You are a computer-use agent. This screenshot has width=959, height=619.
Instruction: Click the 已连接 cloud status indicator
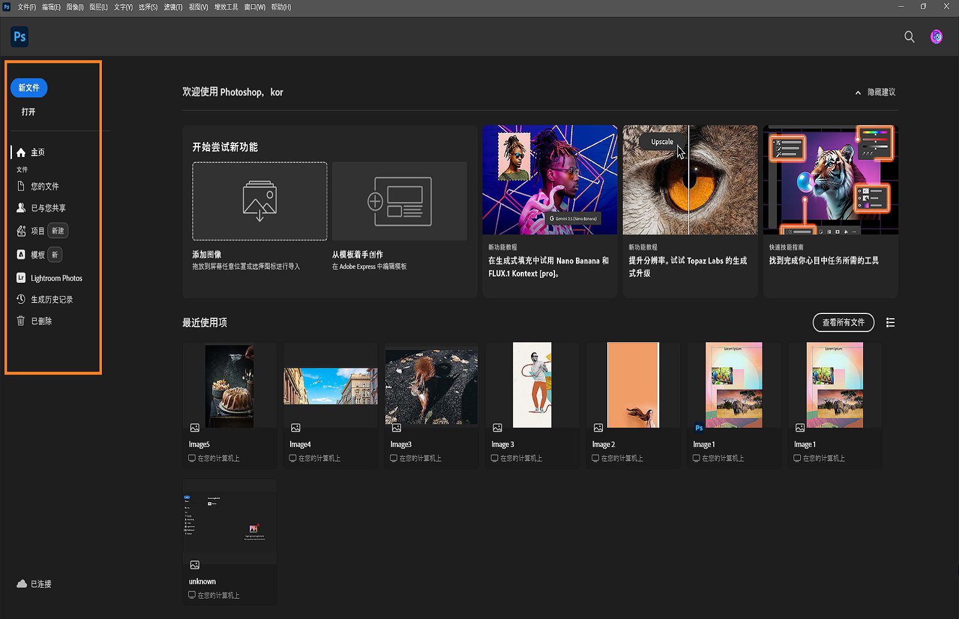(x=34, y=584)
